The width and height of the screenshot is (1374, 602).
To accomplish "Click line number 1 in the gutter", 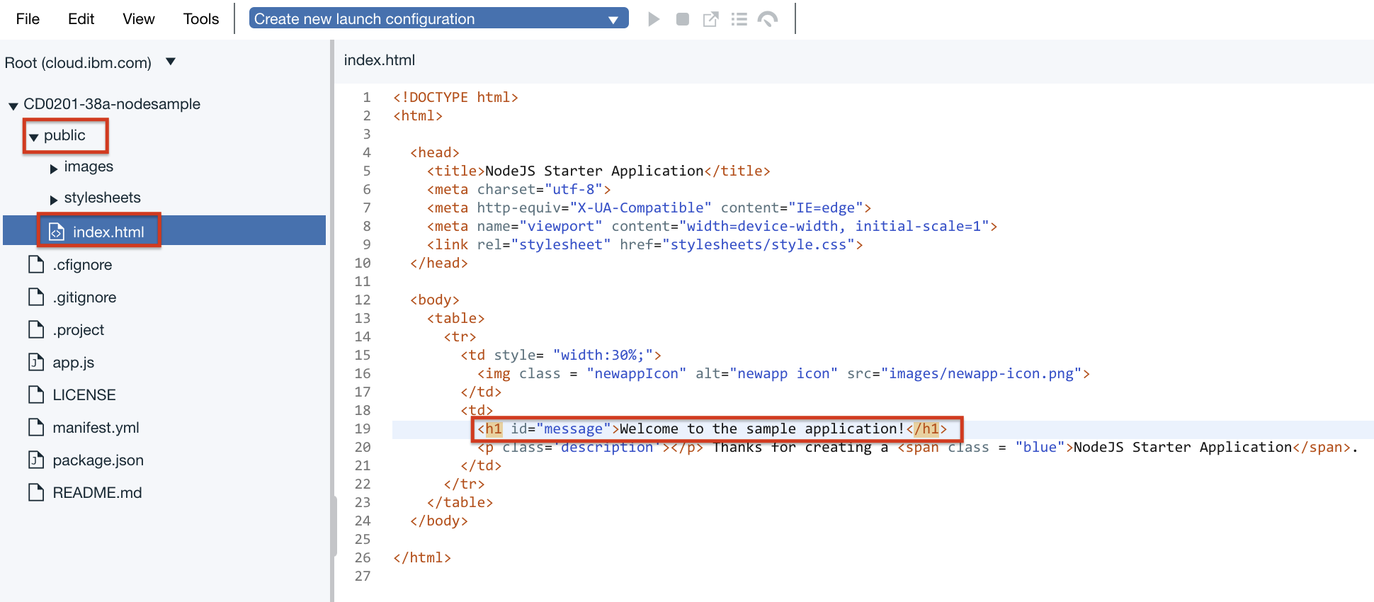I will click(367, 97).
